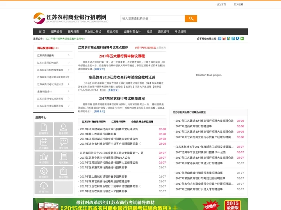The height and width of the screenshot is (210, 281).
Task: Open 2017年昆山鹿城村镇银行春季招聘启事 in 热点推送
Action: (199, 173)
